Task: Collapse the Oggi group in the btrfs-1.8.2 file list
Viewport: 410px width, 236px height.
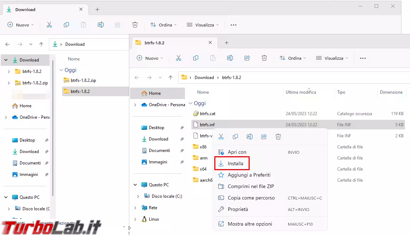Action: click(190, 103)
